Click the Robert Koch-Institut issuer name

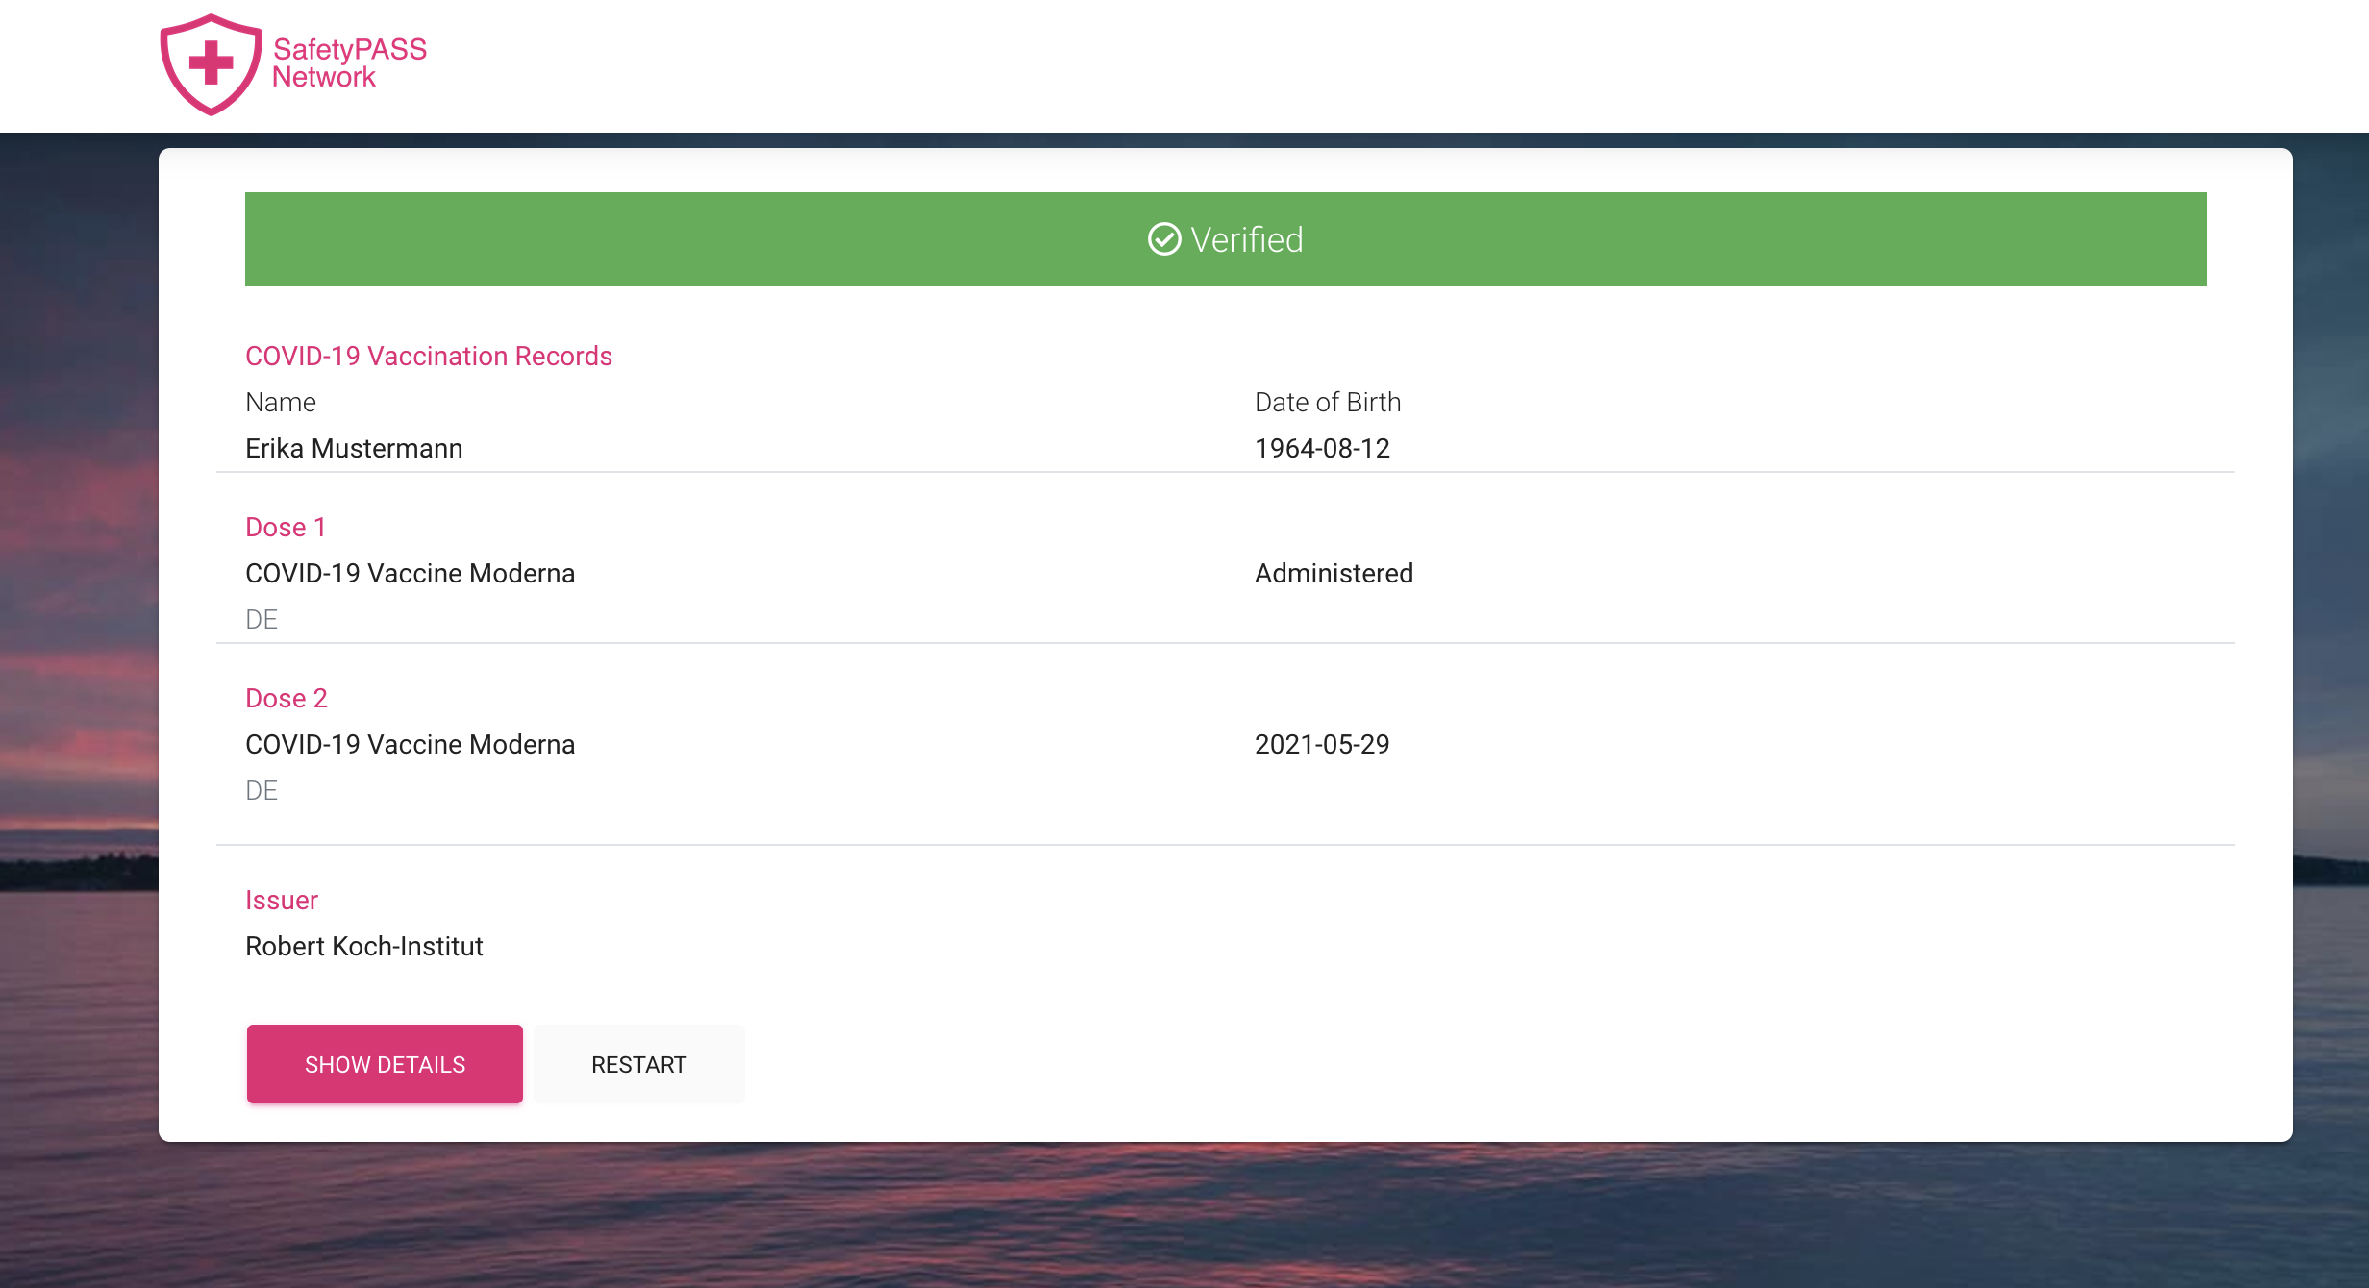363,946
